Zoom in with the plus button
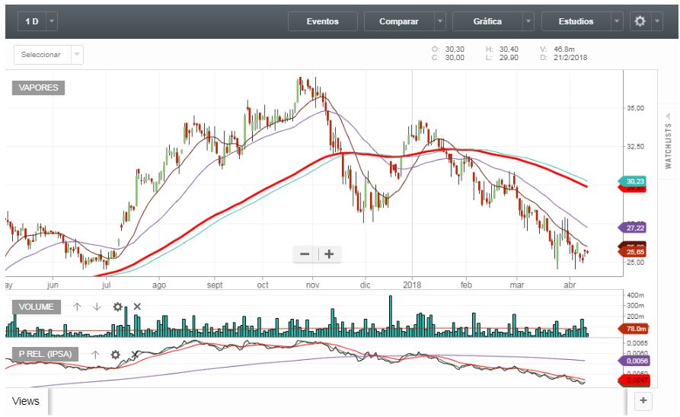 329,254
